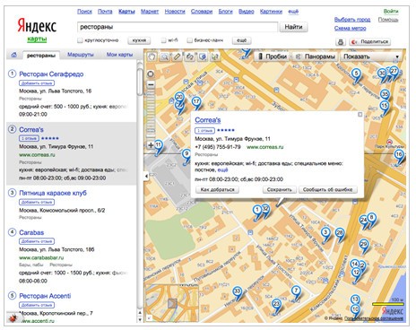This screenshot has width=416, height=330.
Task: Collapse the results panel with the arrow
Action: (x=146, y=176)
